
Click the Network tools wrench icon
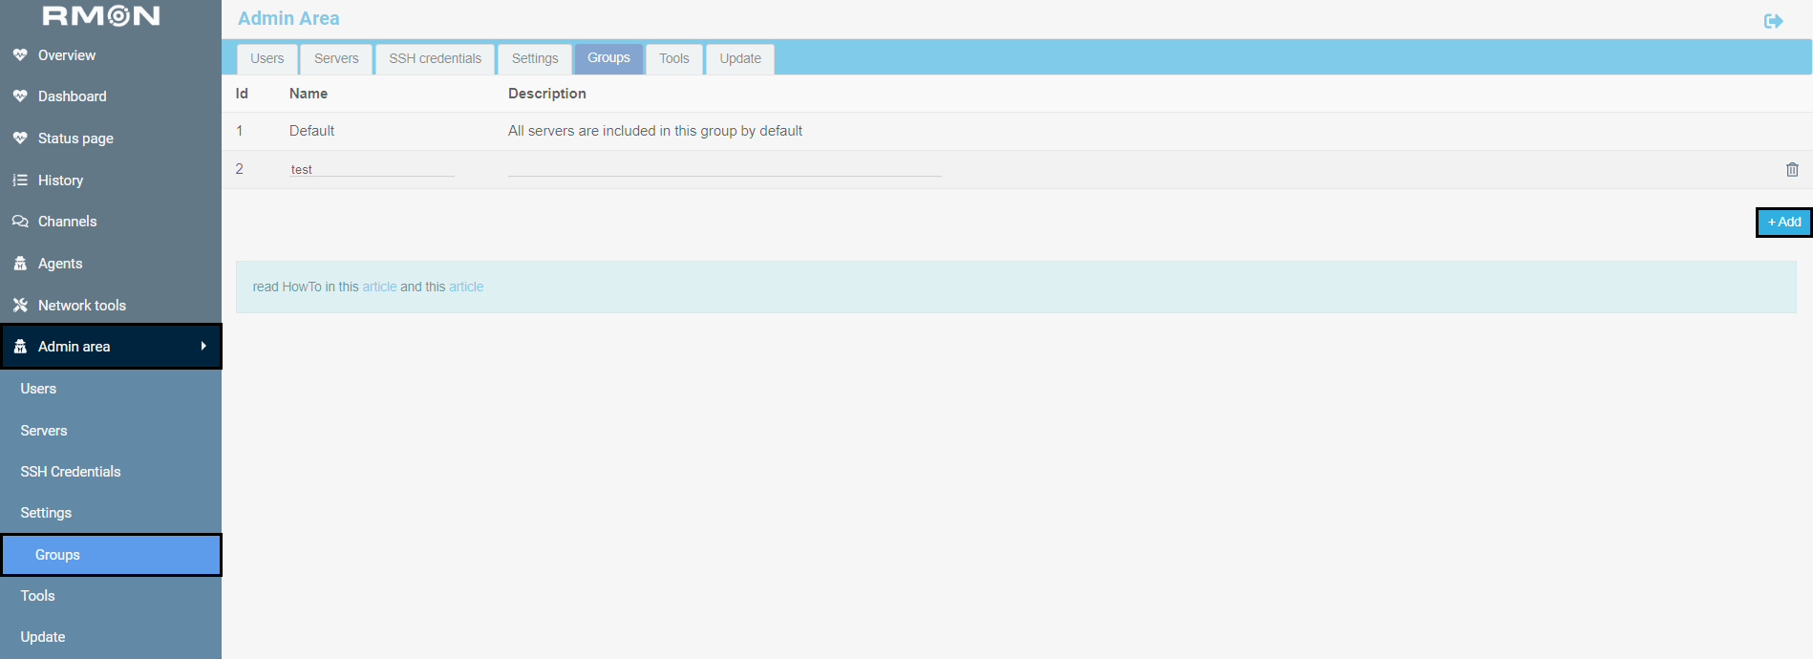tap(20, 305)
